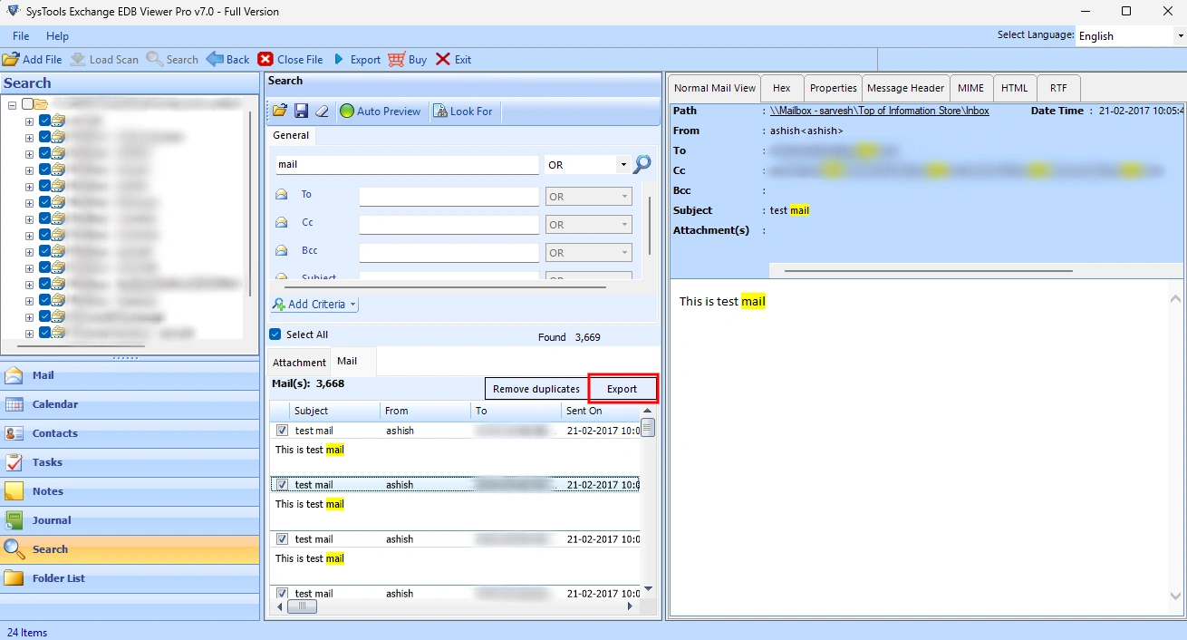
Task: Click Export in the top toolbar
Action: (357, 59)
